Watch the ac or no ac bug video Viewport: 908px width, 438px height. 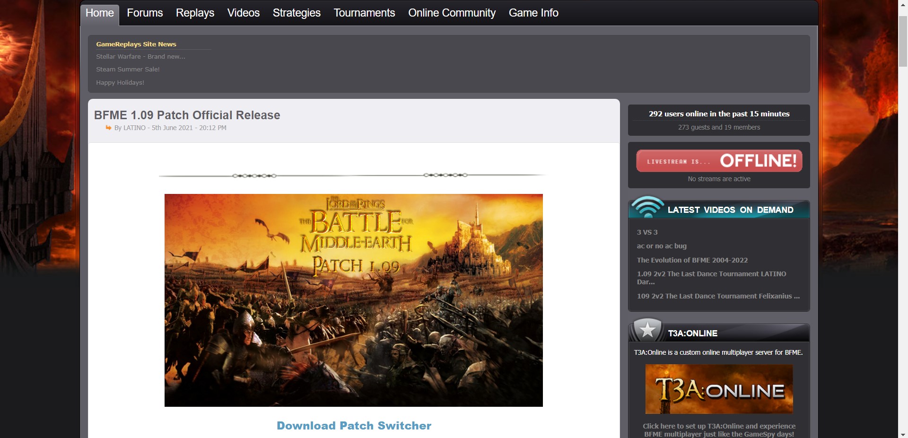(662, 246)
